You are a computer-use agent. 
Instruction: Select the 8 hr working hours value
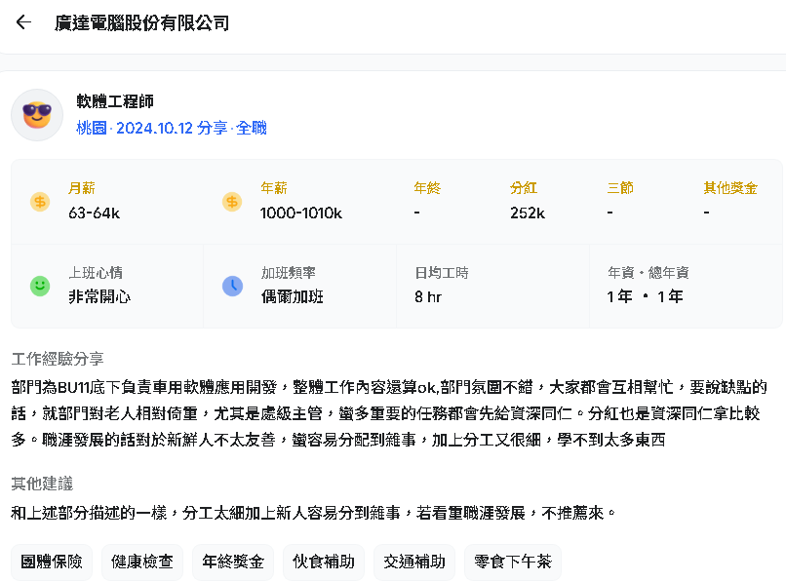point(427,297)
